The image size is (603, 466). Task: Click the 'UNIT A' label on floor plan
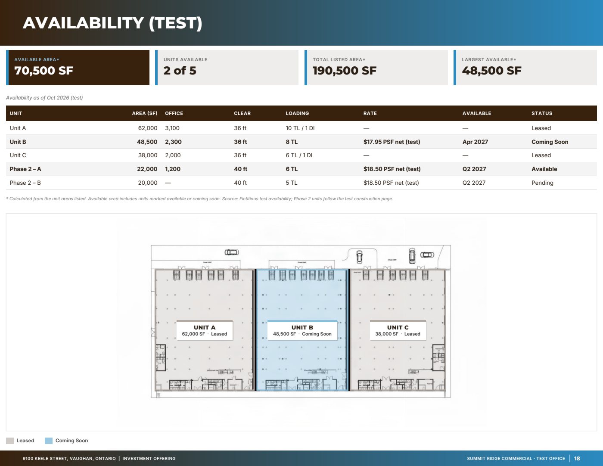point(205,327)
